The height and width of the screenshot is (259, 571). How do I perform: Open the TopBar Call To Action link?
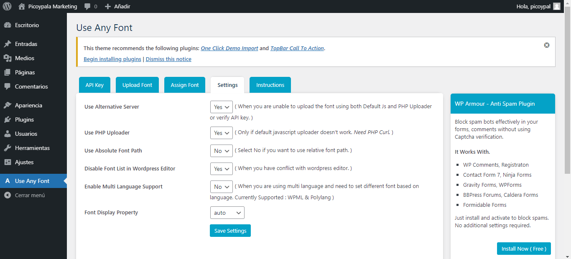point(297,48)
